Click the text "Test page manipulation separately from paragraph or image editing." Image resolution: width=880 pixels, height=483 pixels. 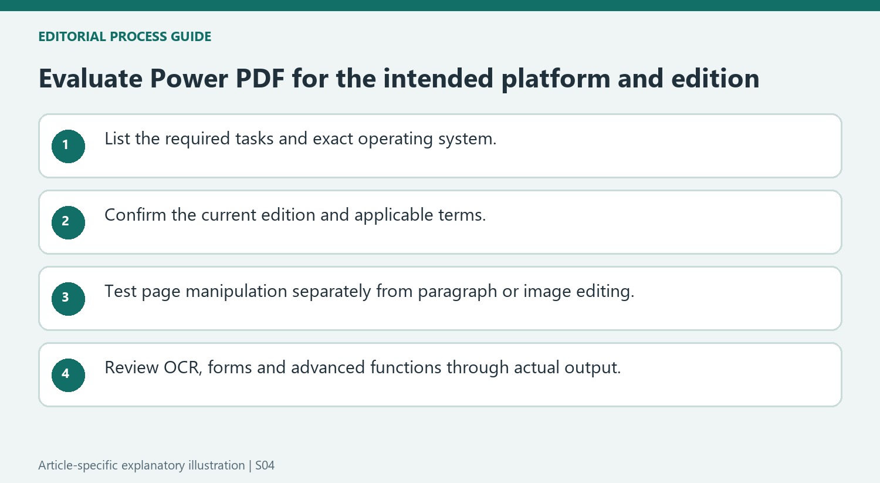click(370, 292)
